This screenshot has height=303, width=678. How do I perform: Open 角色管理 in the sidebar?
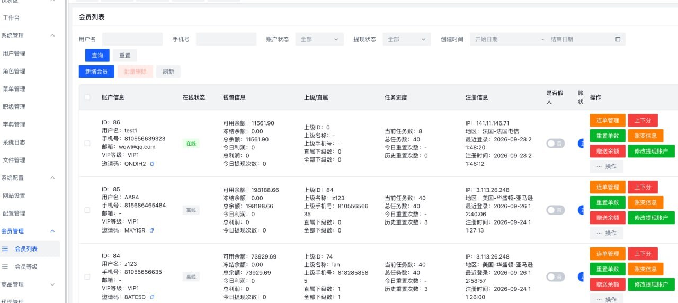tap(14, 71)
